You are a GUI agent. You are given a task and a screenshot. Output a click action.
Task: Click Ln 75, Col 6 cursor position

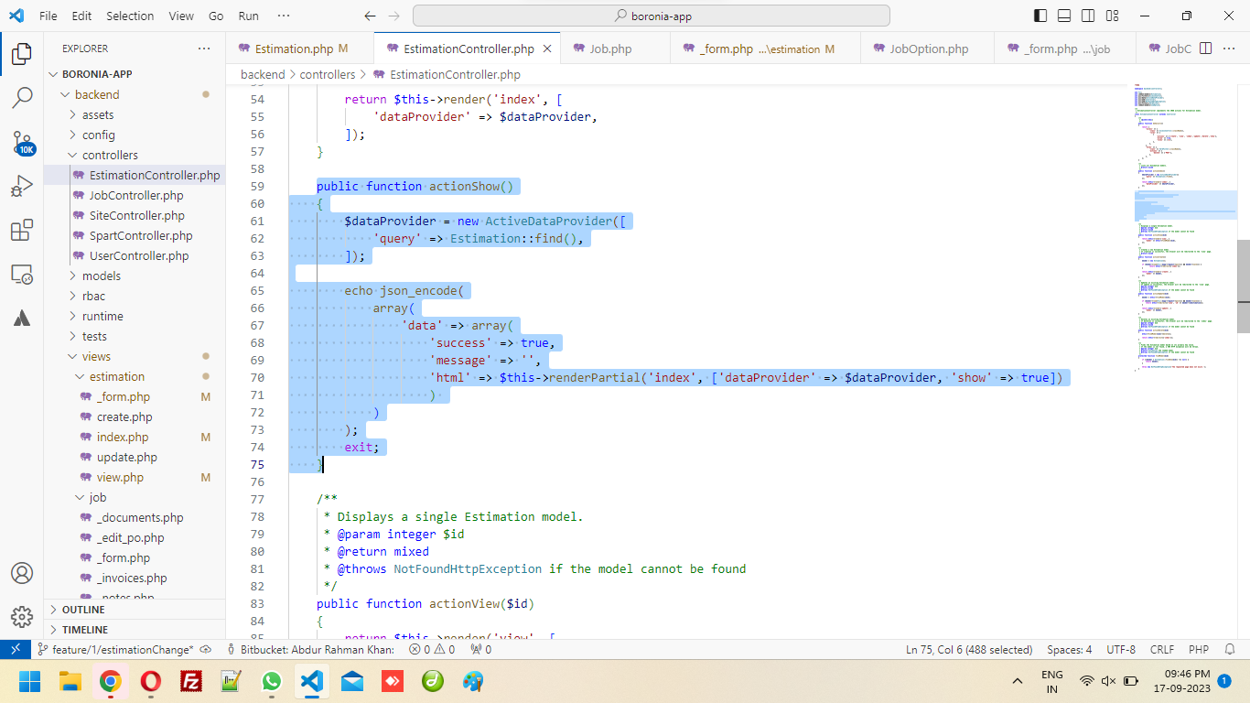pos(969,649)
